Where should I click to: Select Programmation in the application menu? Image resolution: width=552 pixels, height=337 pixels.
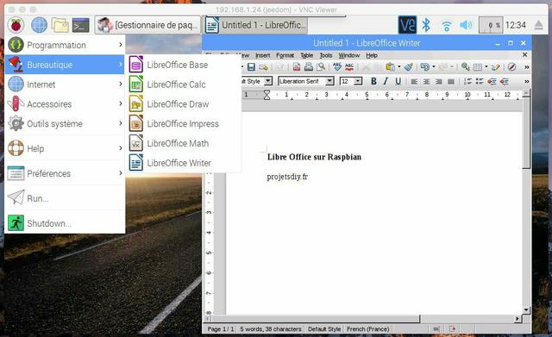[x=65, y=45]
